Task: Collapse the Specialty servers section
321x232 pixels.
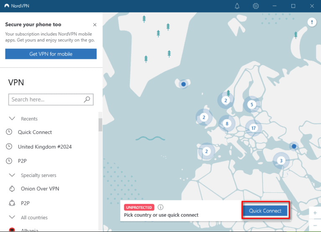Action: [12, 175]
